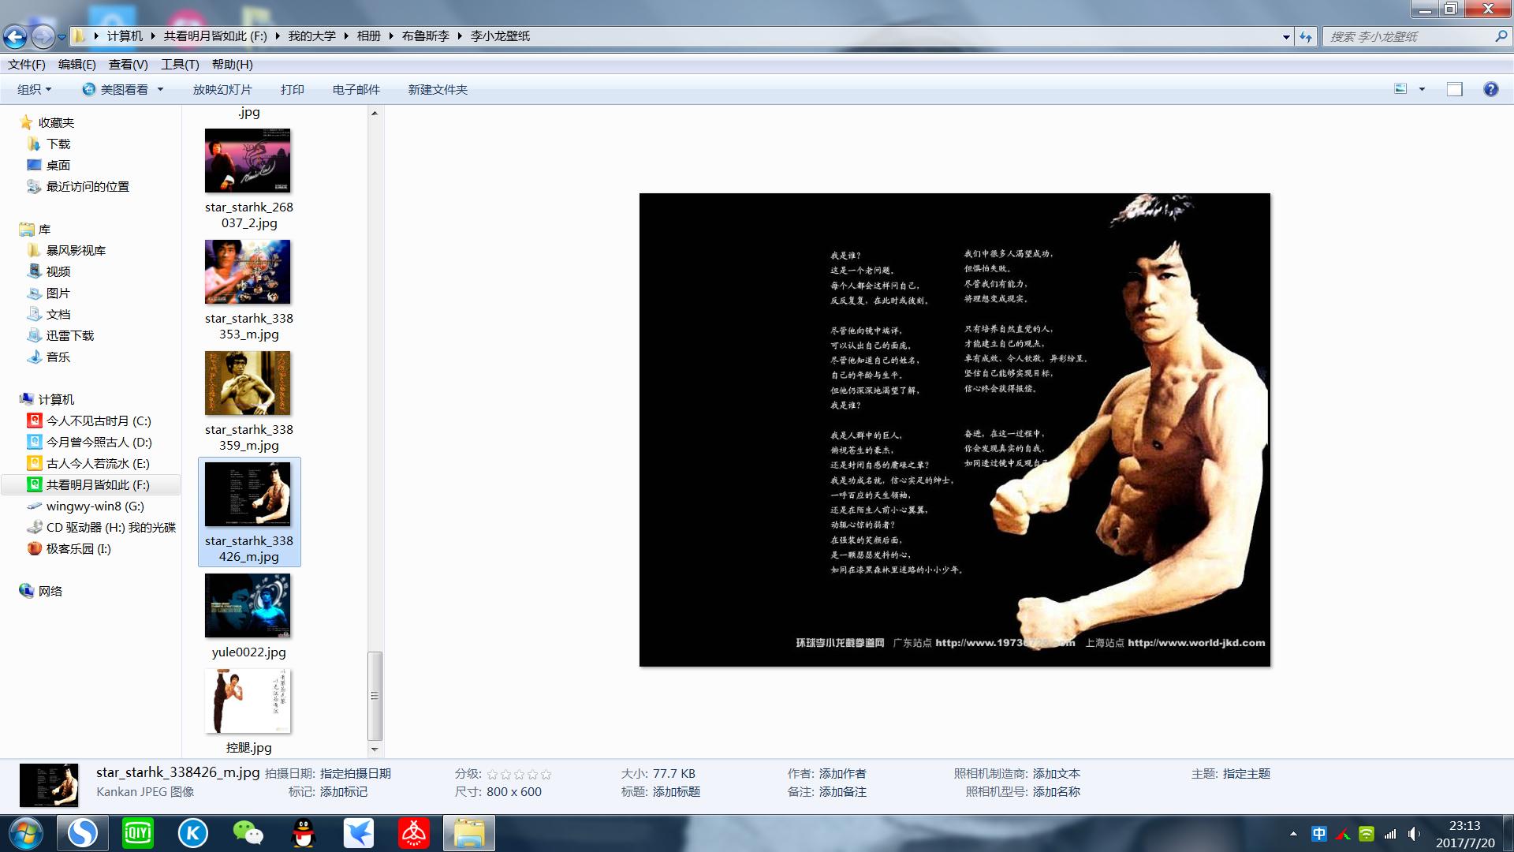
Task: Click the 放映幻灯片 button
Action: [x=222, y=89]
